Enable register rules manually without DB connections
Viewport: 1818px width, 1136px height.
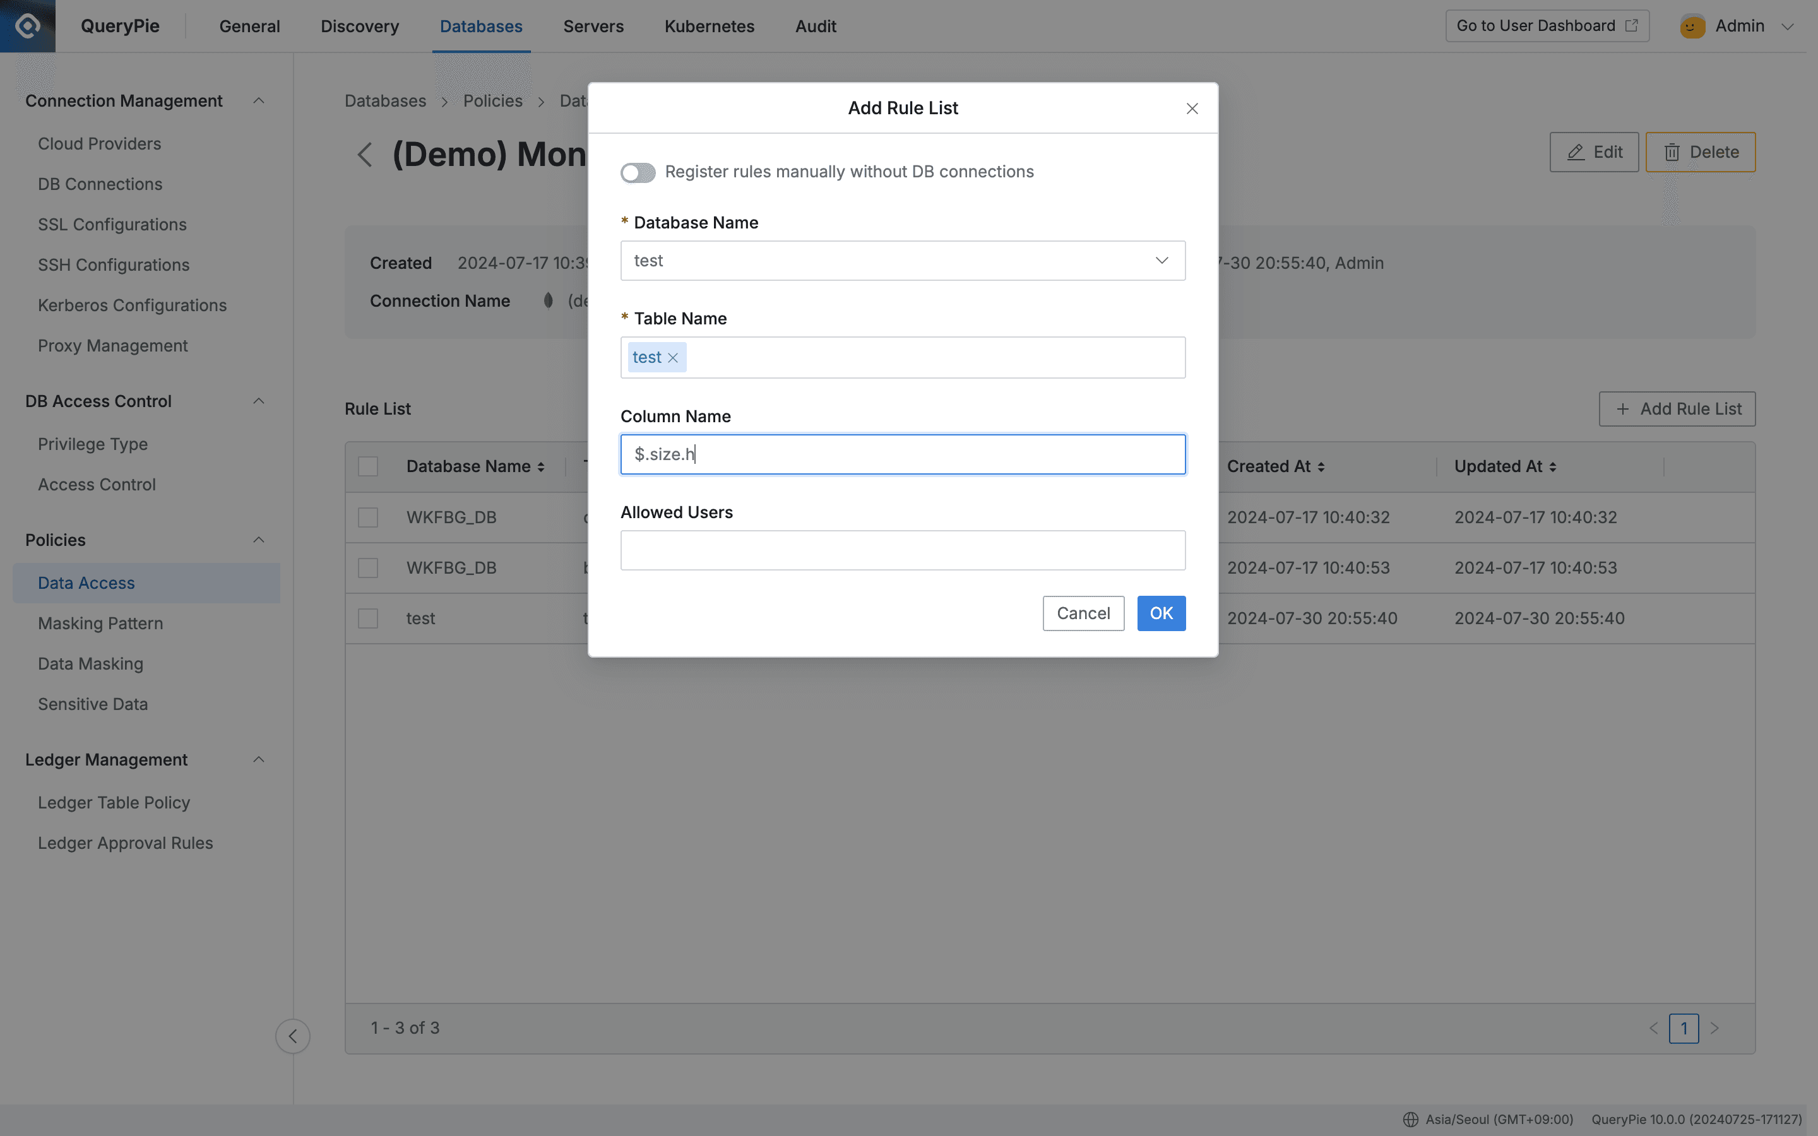tap(637, 172)
